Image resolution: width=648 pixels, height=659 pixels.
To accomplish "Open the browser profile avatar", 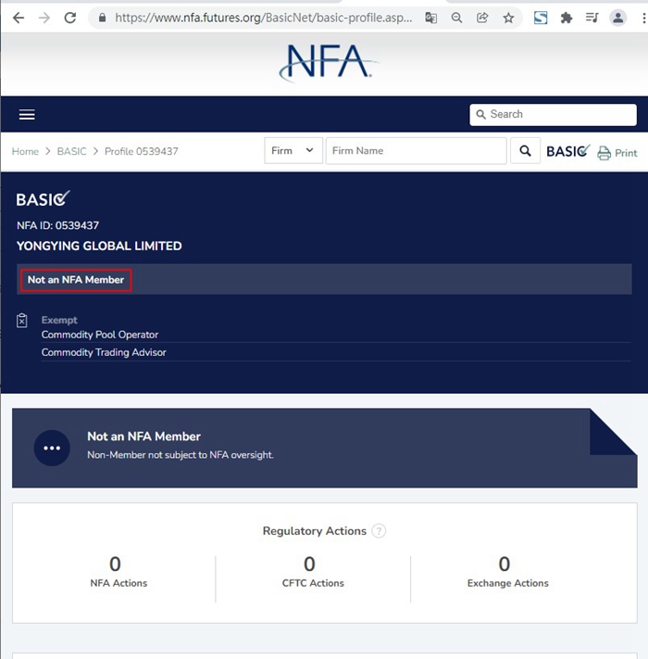I will (617, 18).
